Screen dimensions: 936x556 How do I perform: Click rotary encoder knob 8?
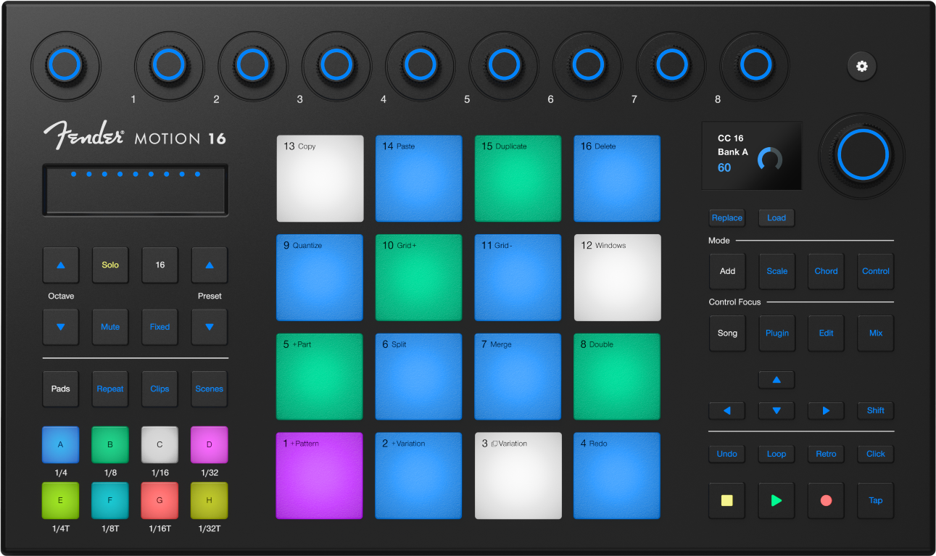click(x=755, y=65)
